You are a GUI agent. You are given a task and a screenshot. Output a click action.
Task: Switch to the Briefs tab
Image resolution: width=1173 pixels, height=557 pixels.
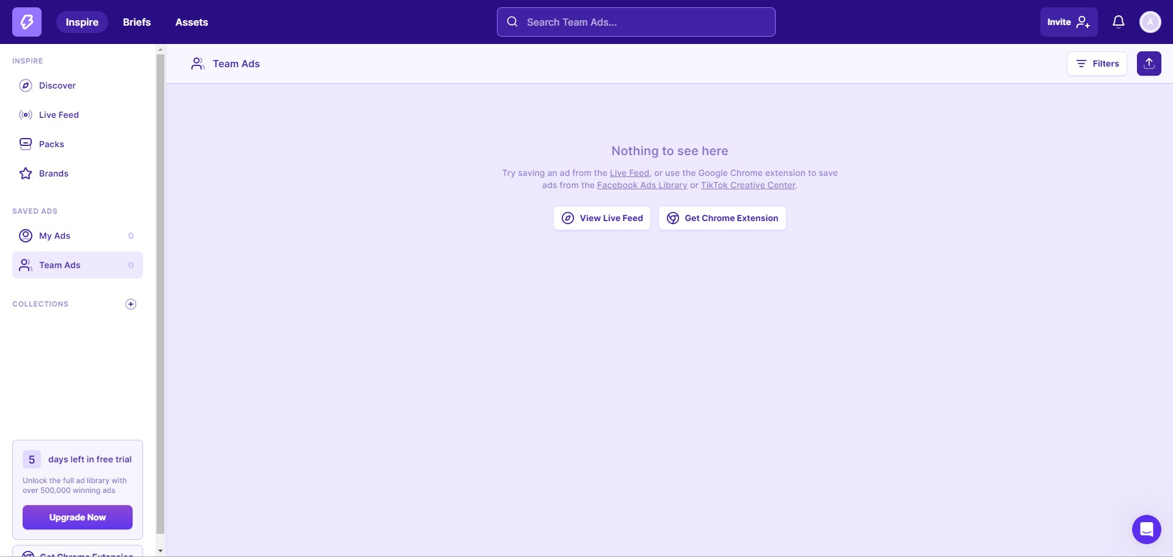click(137, 22)
